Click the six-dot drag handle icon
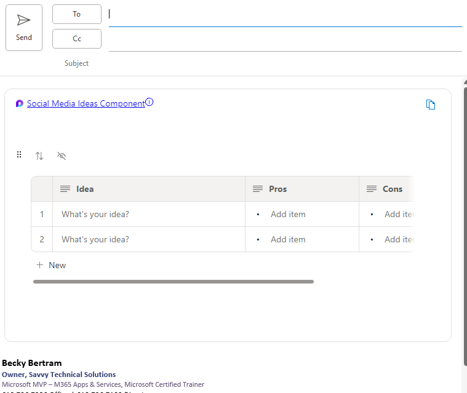467x393 pixels. click(x=19, y=155)
